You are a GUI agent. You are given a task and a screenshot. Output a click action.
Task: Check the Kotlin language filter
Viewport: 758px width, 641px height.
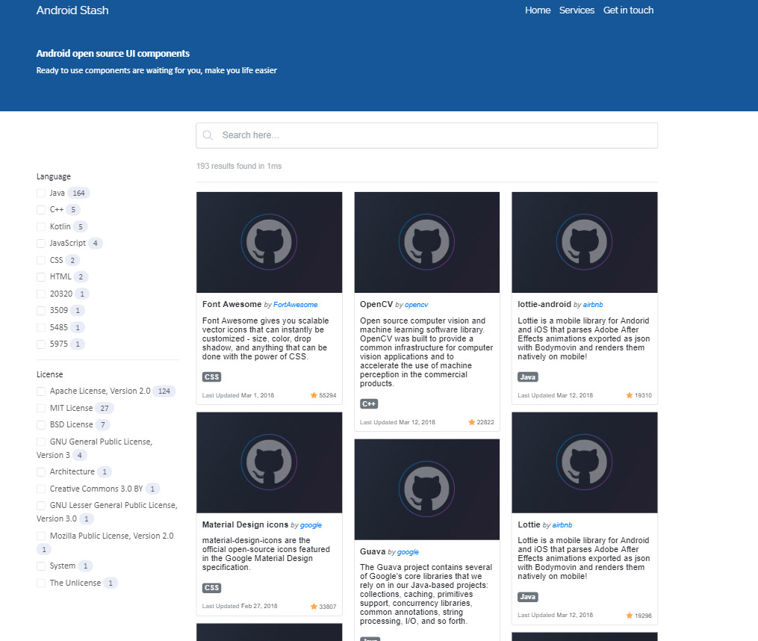pyautogui.click(x=40, y=226)
